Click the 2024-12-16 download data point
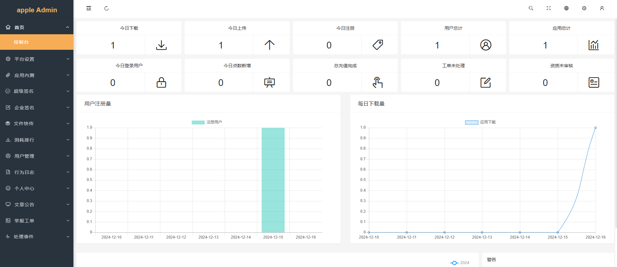 point(595,128)
